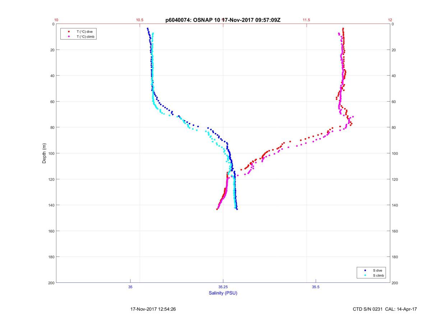Click the left axis 200 depth tick
Viewport: 431px width, 318px height.
tap(51, 283)
